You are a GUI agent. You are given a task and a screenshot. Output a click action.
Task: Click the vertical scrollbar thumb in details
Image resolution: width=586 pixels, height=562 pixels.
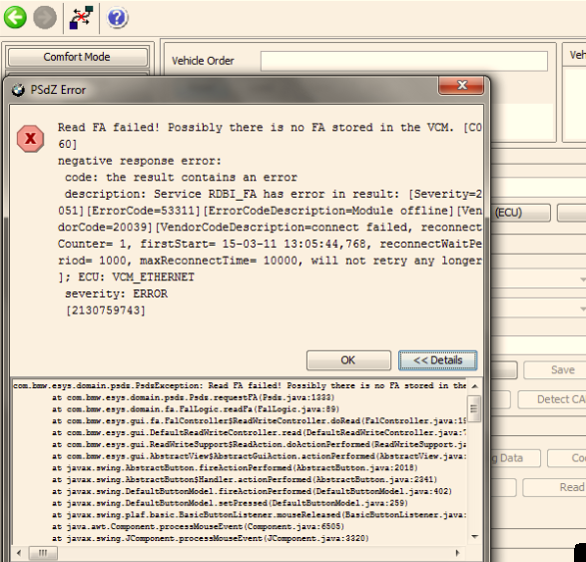pos(474,408)
